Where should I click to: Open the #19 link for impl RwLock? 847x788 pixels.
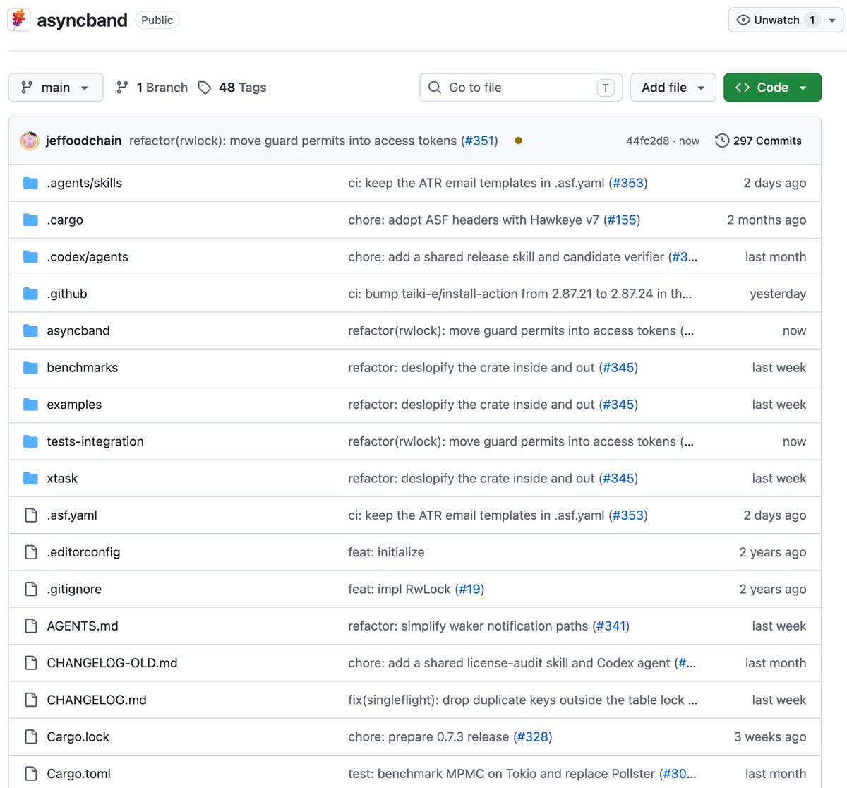[x=470, y=589]
